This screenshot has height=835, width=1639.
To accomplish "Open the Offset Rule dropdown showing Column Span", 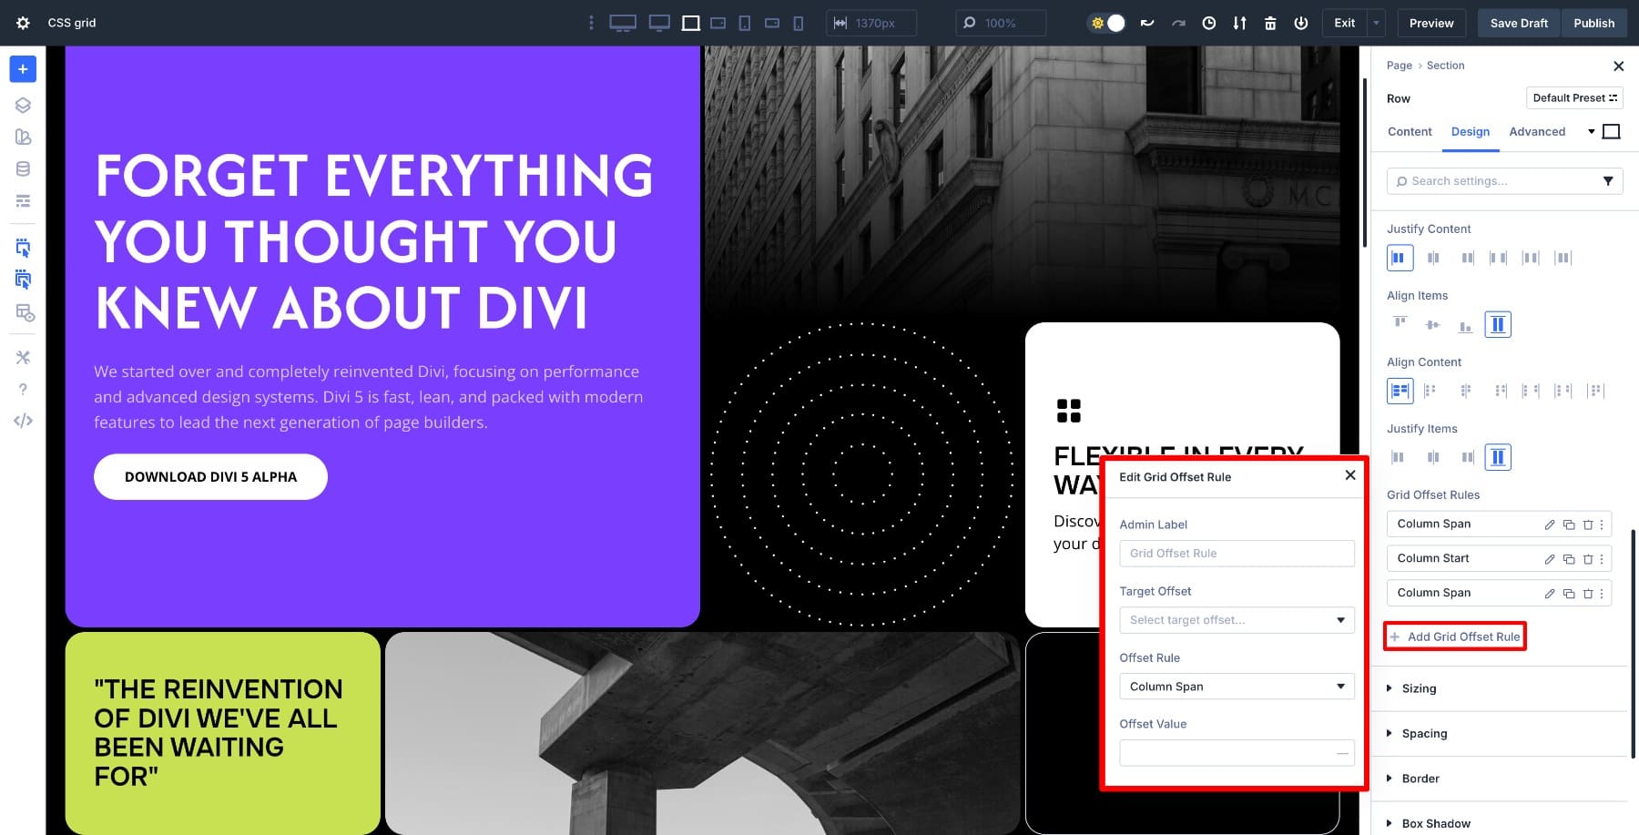I will (x=1237, y=686).
